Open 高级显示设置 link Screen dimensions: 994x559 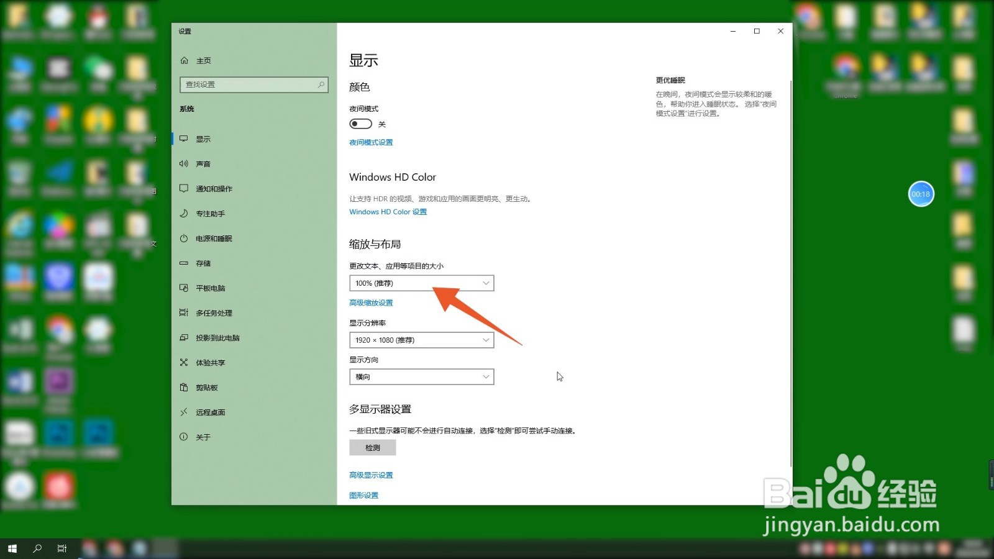371,475
